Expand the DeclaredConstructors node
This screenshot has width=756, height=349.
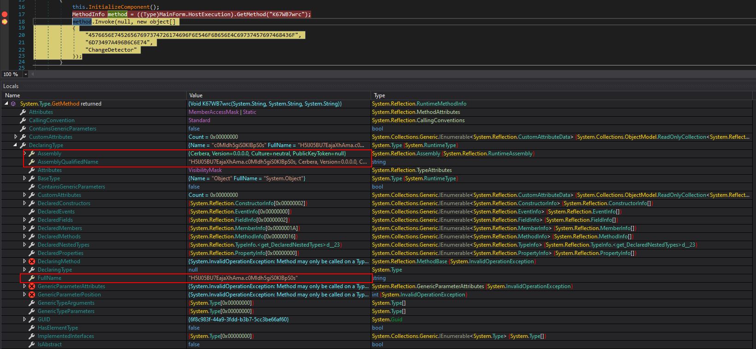click(x=24, y=203)
